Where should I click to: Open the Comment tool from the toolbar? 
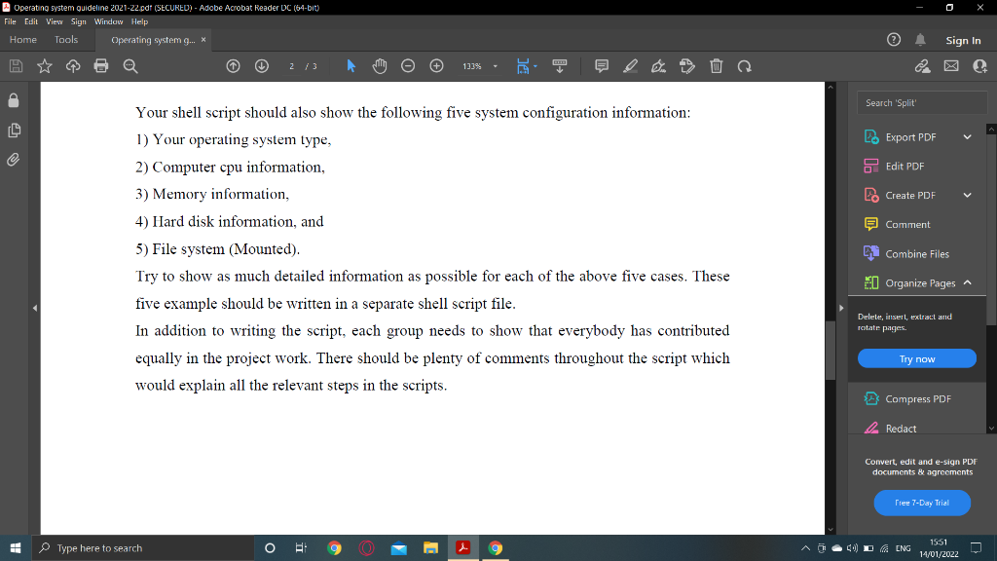600,65
